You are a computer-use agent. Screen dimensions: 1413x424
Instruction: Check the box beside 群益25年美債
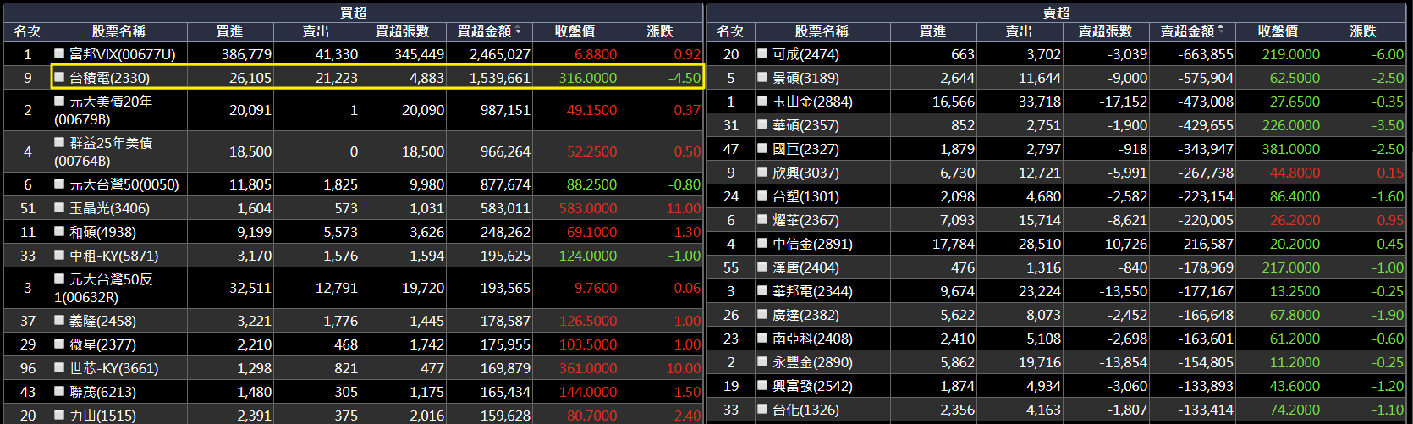pos(59,142)
